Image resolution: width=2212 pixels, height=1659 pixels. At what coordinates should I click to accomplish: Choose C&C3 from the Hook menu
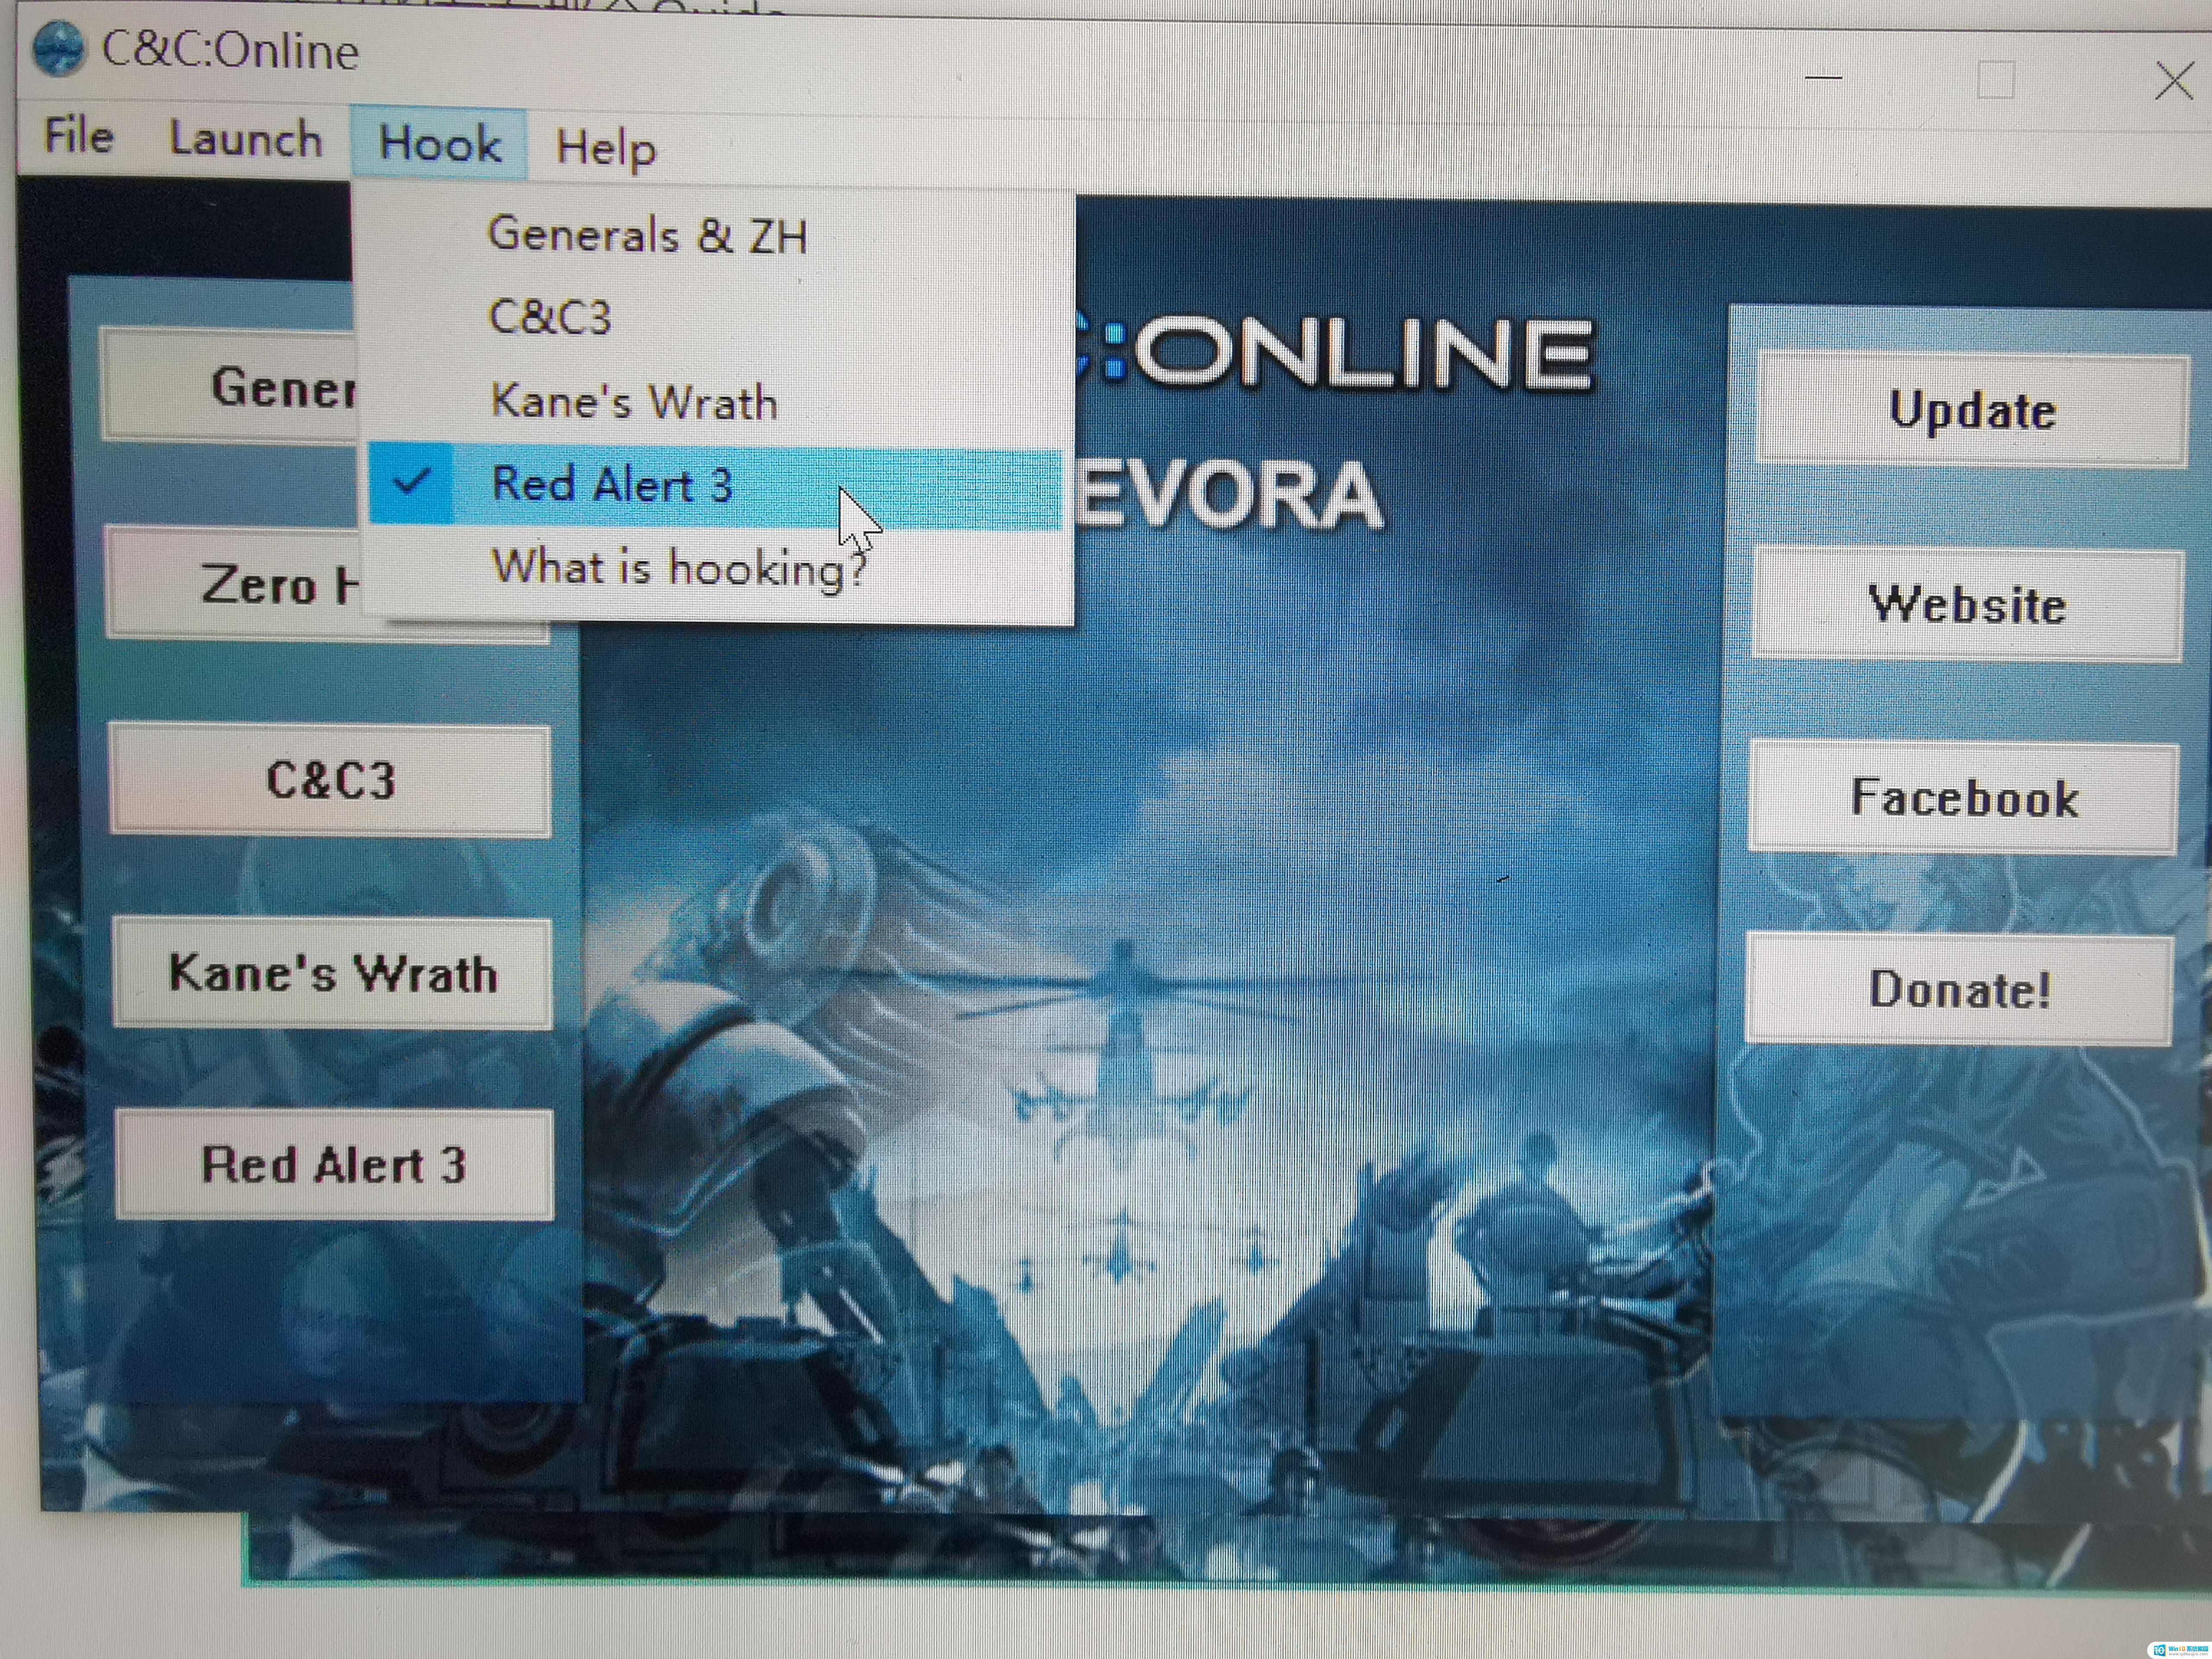[x=715, y=317]
